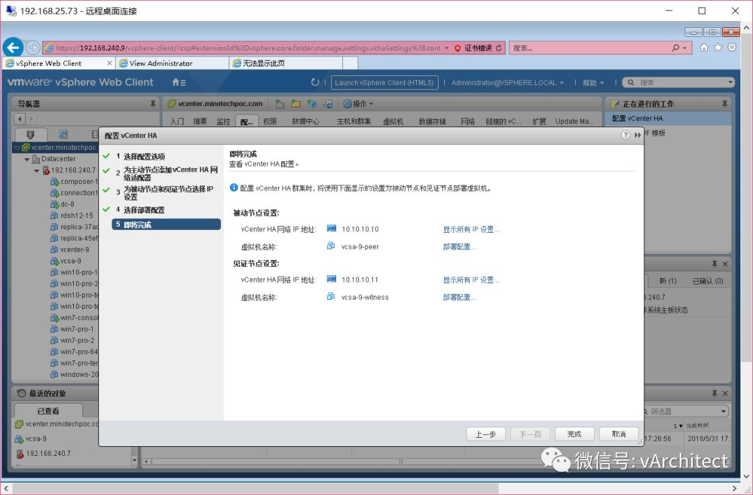Open the Actions (操作) dropdown

click(x=358, y=104)
